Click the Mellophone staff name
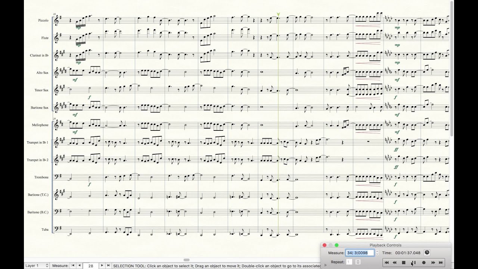This screenshot has width=478, height=269. tap(40, 125)
